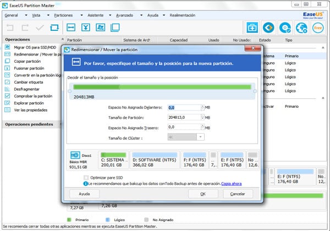Viewport: 330px width, 231px height.
Task: Click the Ver las propiedades sidebar icon
Action: (7, 110)
